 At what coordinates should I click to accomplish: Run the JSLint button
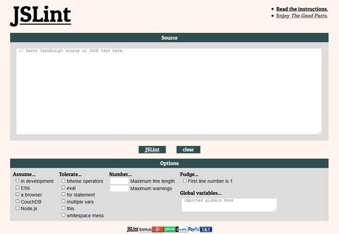click(x=152, y=150)
